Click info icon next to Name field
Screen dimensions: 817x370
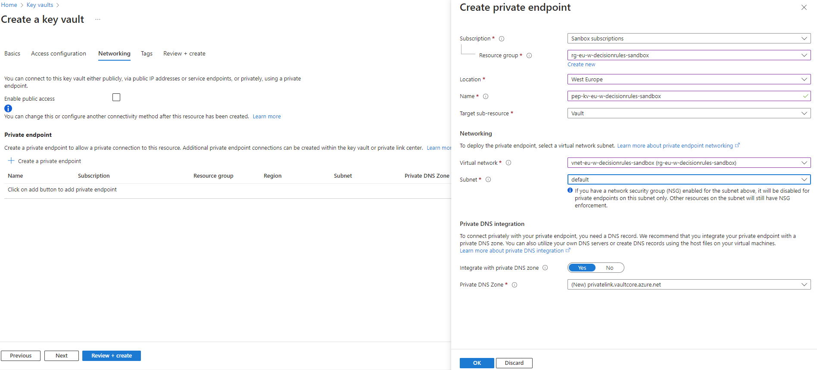pyautogui.click(x=486, y=96)
